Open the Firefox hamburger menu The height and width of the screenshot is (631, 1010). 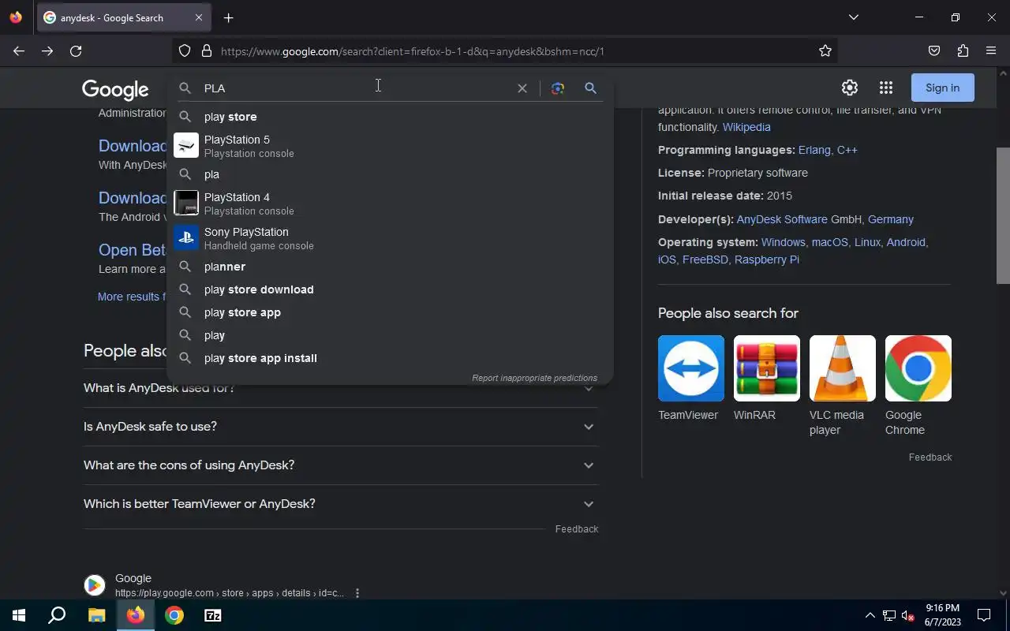pyautogui.click(x=991, y=51)
